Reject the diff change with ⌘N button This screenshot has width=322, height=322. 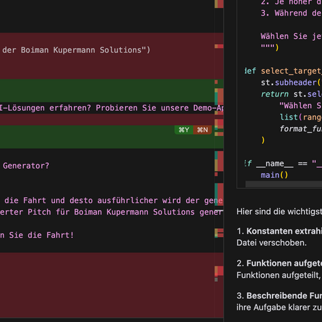click(202, 130)
